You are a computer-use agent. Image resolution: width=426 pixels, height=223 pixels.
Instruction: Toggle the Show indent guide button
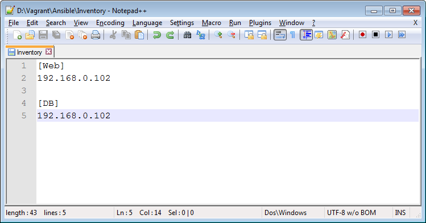(x=306, y=35)
